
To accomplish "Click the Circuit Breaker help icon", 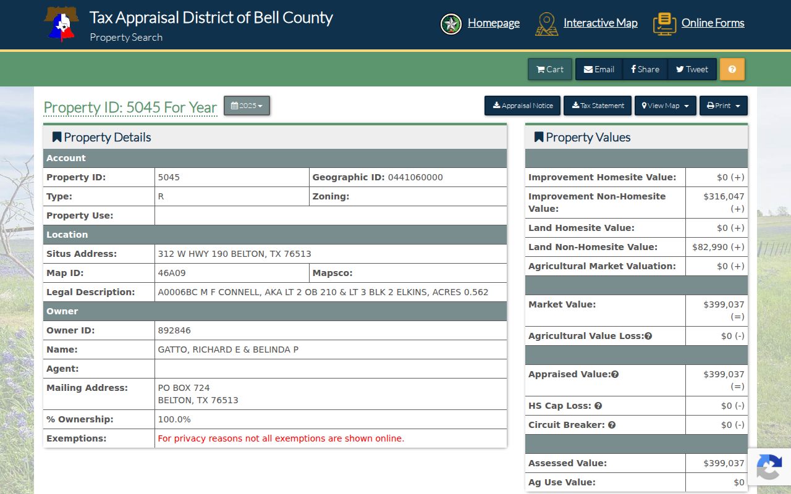I will click(x=612, y=425).
